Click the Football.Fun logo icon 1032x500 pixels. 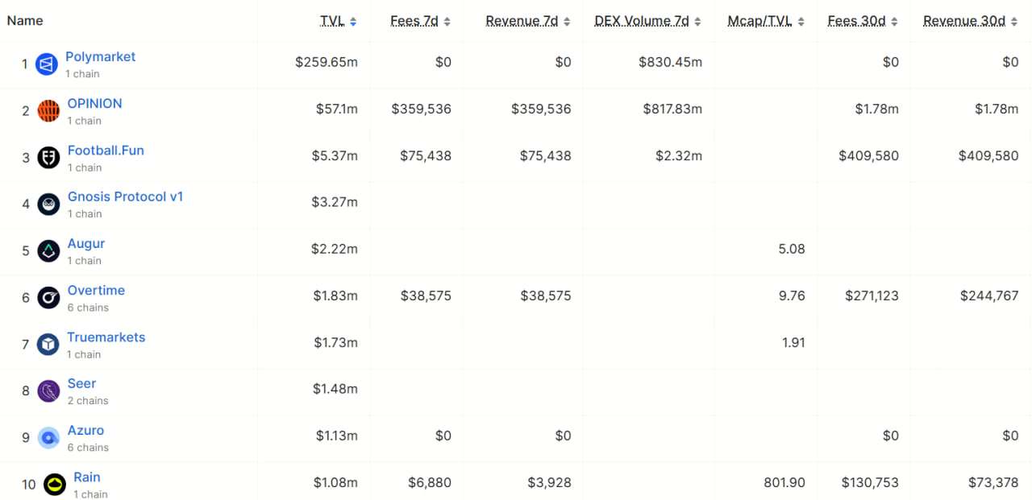point(48,158)
